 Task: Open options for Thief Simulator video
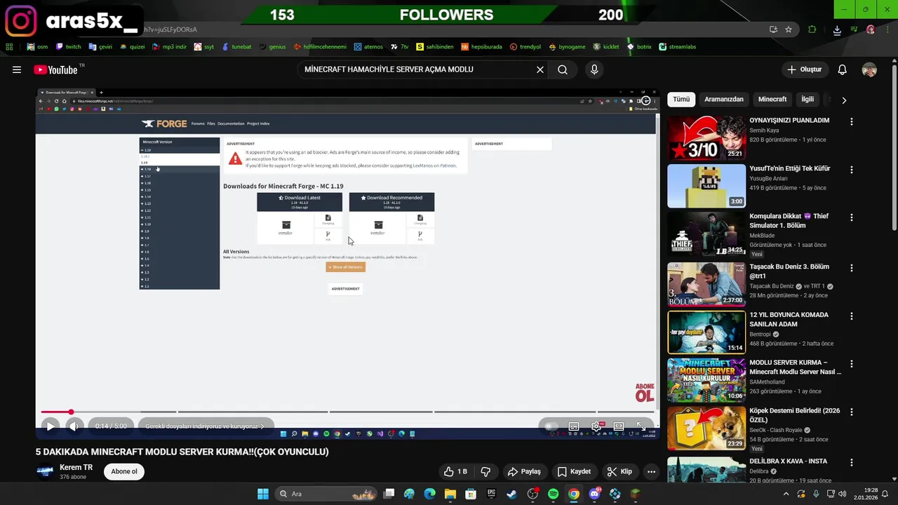click(x=852, y=217)
